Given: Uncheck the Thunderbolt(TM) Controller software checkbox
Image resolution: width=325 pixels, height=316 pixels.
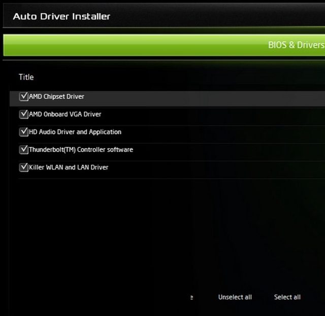Looking at the screenshot, I should [x=23, y=150].
